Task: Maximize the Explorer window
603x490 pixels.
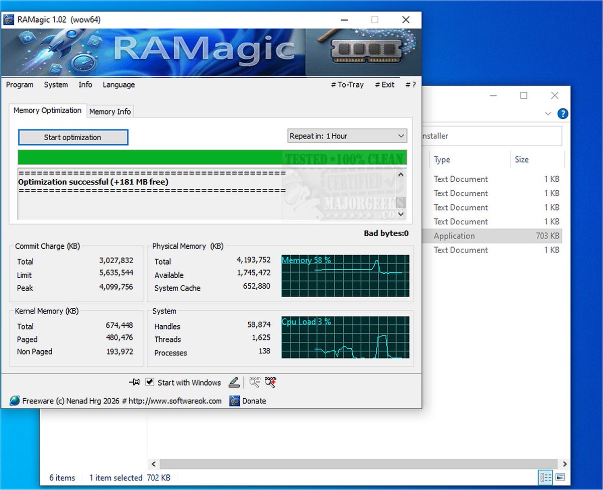Action: click(x=524, y=95)
